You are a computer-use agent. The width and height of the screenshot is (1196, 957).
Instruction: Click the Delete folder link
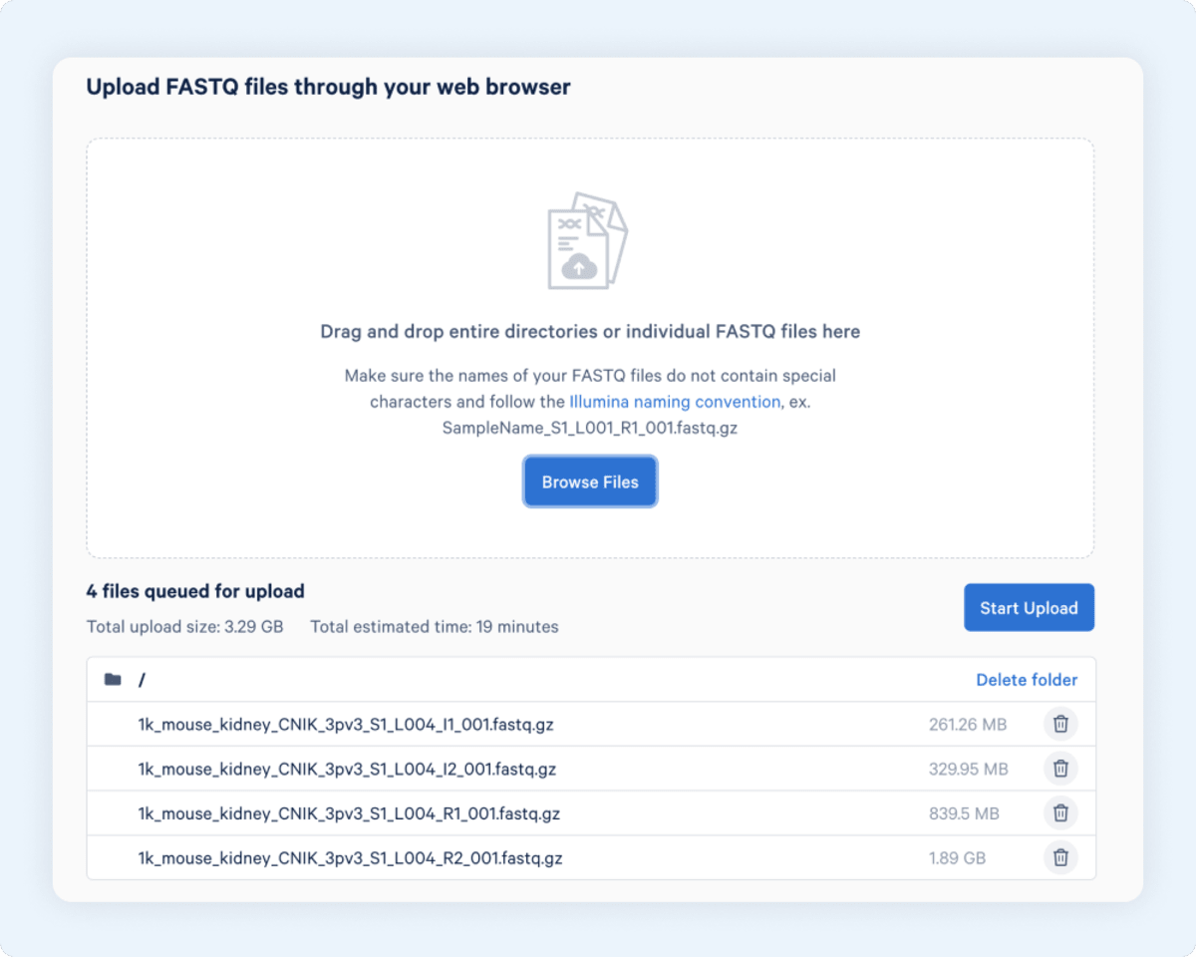pos(1027,680)
